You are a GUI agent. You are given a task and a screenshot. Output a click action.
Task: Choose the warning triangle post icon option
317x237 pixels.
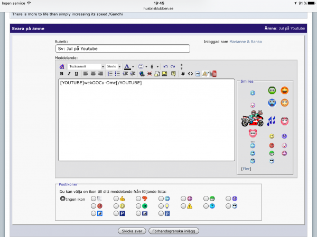click(183, 206)
